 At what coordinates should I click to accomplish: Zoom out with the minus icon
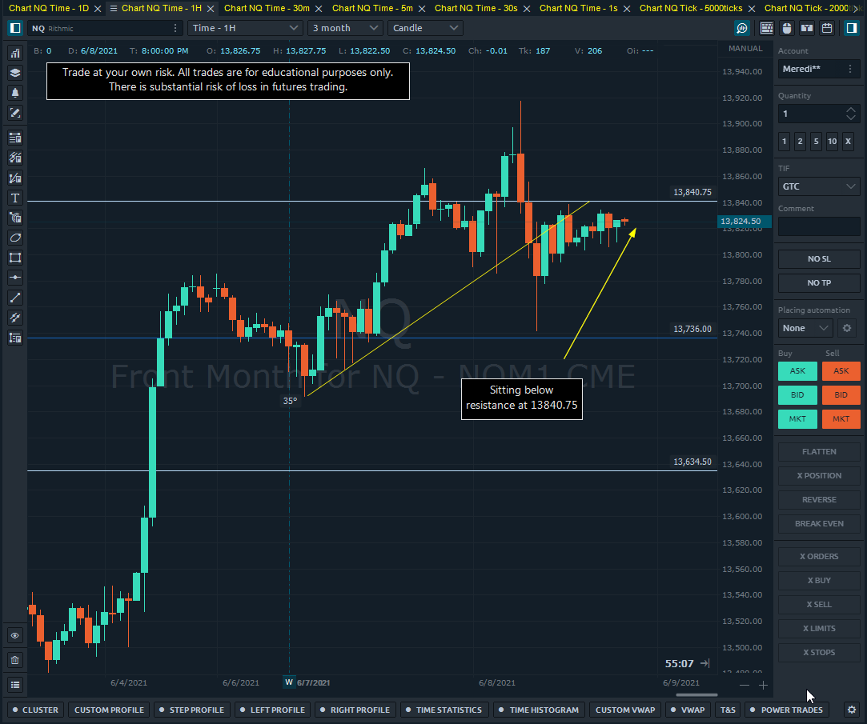(745, 686)
